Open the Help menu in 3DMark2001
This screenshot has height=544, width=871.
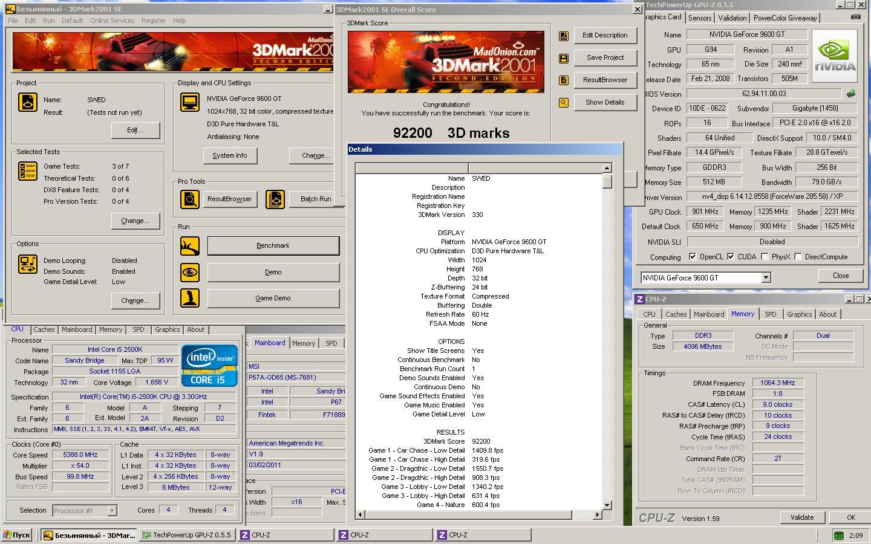(x=180, y=21)
